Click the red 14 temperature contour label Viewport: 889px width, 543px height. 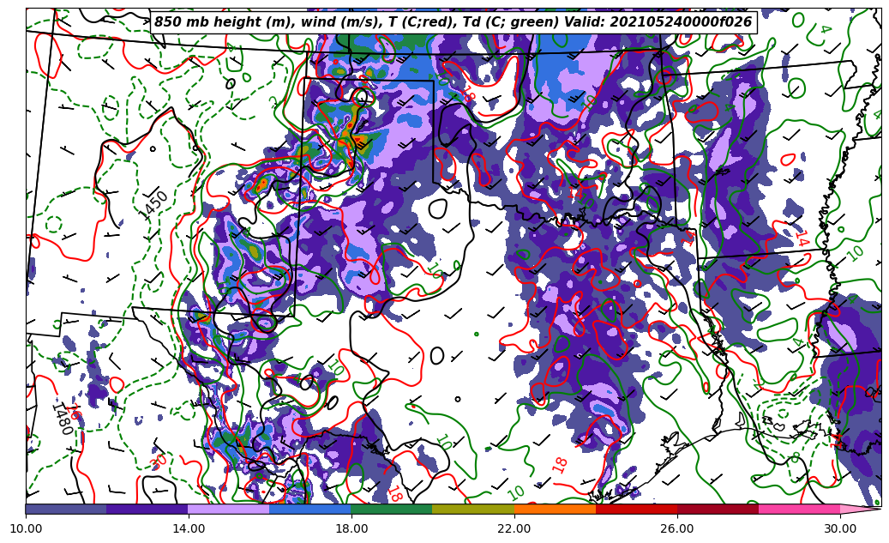pos(801,238)
